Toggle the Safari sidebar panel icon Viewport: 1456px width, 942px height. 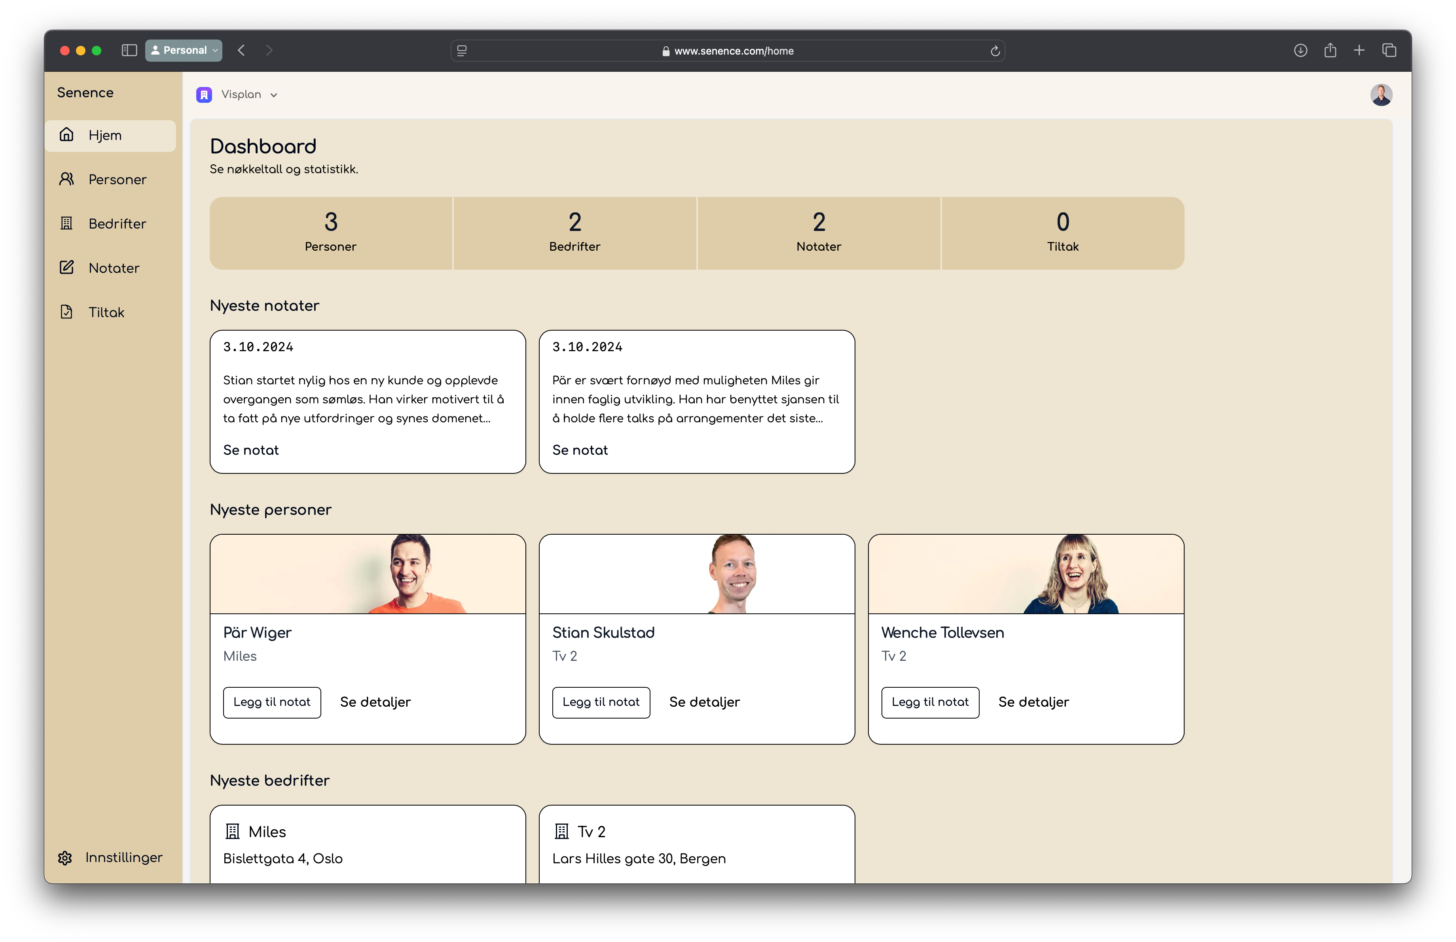pyautogui.click(x=129, y=50)
